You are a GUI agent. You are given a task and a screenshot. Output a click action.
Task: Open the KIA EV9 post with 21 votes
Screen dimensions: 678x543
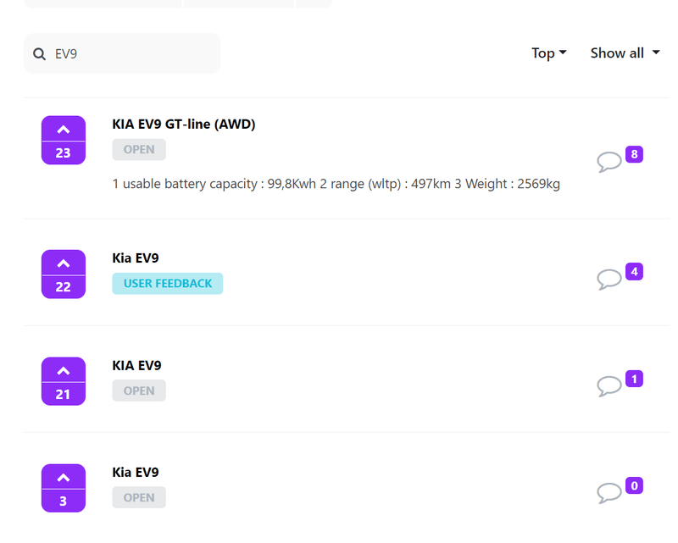pyautogui.click(x=136, y=366)
